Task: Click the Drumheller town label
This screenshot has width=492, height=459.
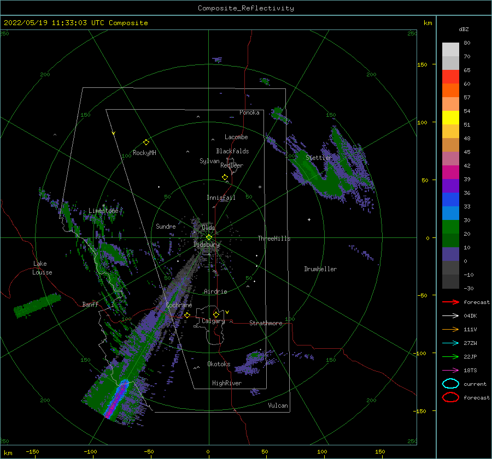Action: (320, 269)
